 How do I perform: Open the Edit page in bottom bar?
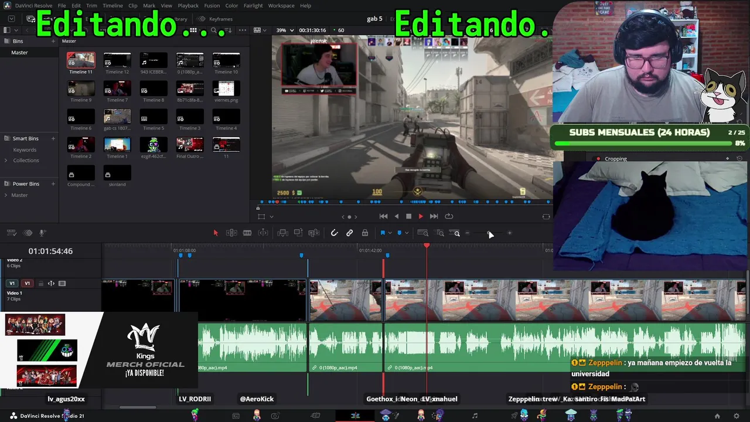click(x=355, y=416)
